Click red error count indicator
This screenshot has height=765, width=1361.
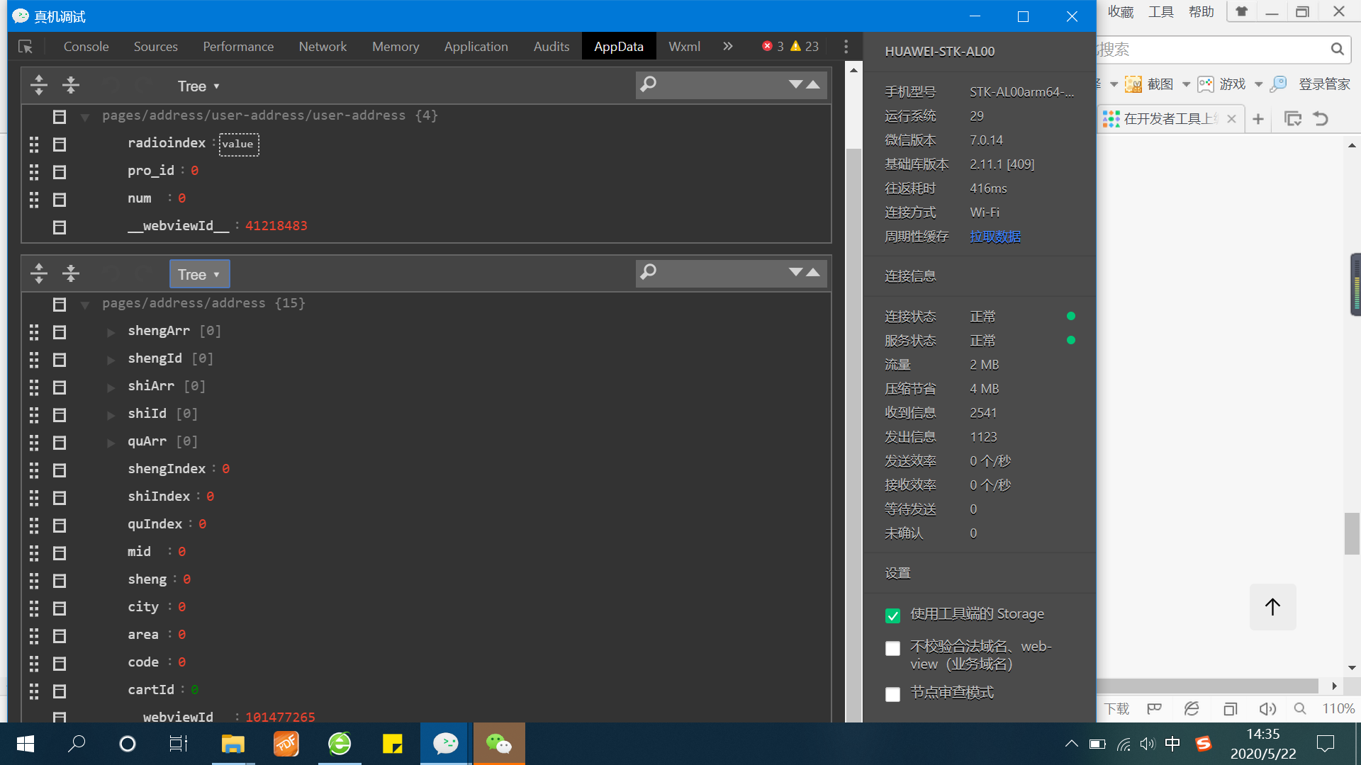(x=772, y=47)
